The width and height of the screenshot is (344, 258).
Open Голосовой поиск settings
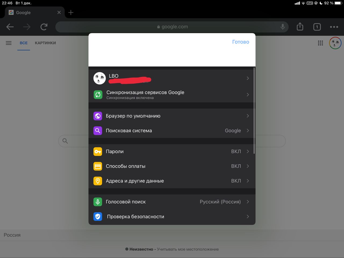tap(172, 202)
